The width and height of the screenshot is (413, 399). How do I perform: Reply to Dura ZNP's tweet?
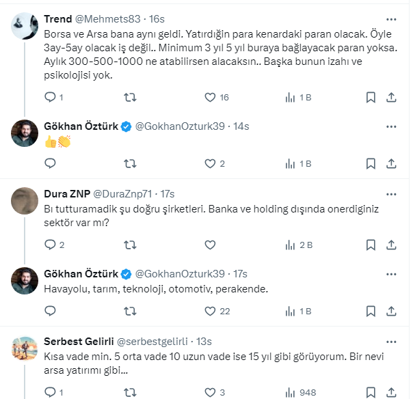49,245
